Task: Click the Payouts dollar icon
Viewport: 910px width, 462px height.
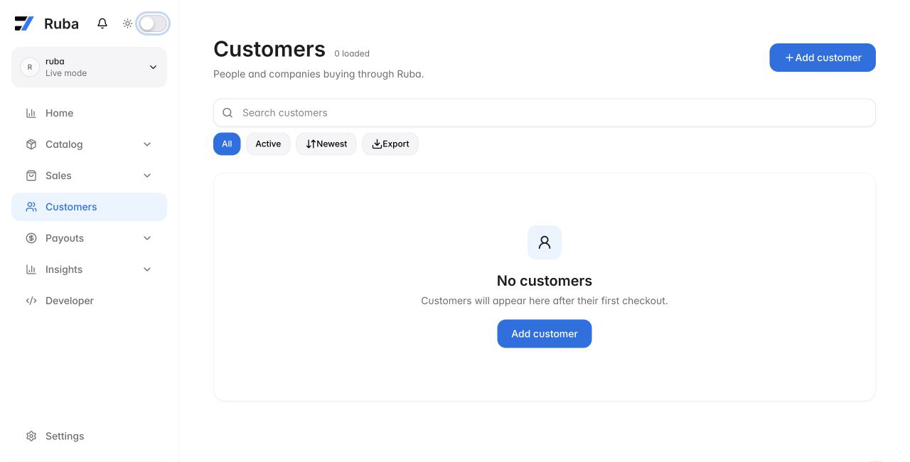Action: [31, 238]
